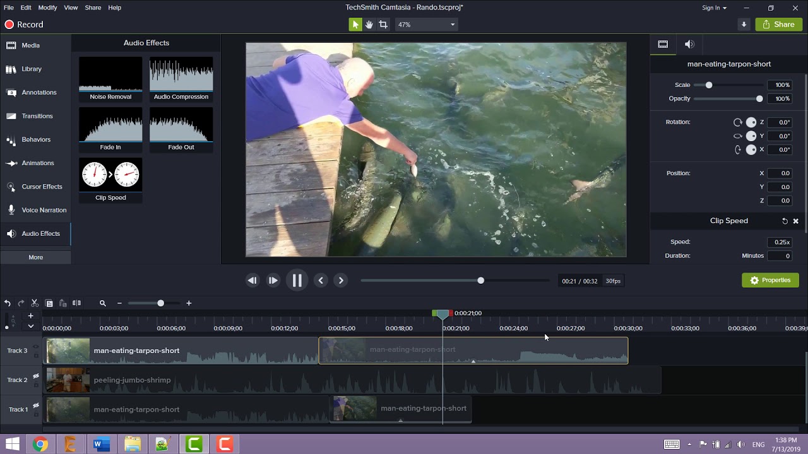Switch to visual properties tab icon
This screenshot has width=808, height=454.
click(x=663, y=44)
